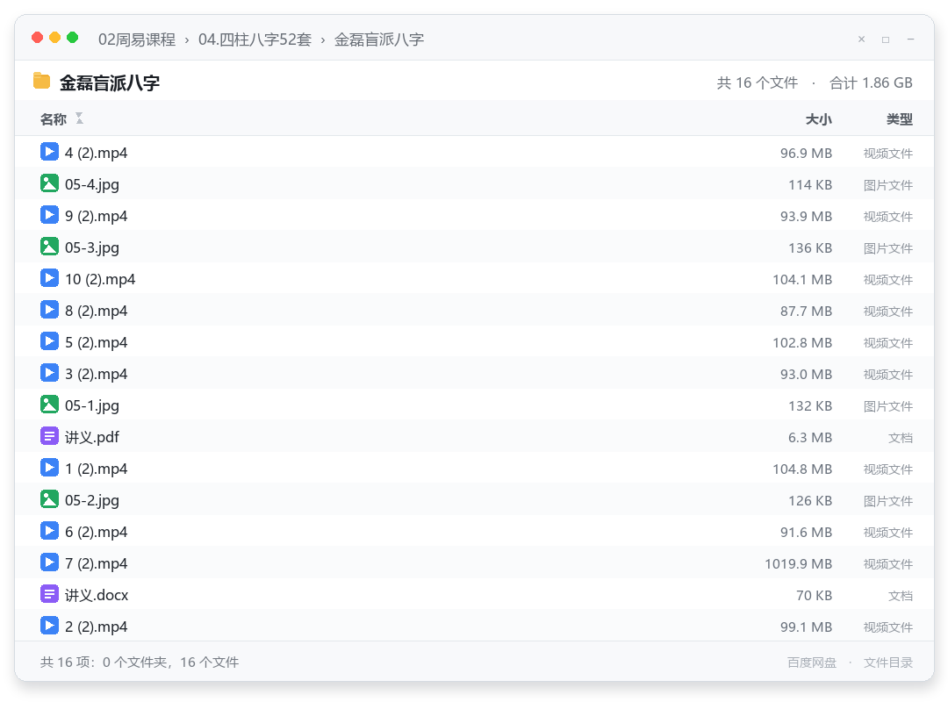Click the 1019.9 MB size value

pyautogui.click(x=798, y=564)
